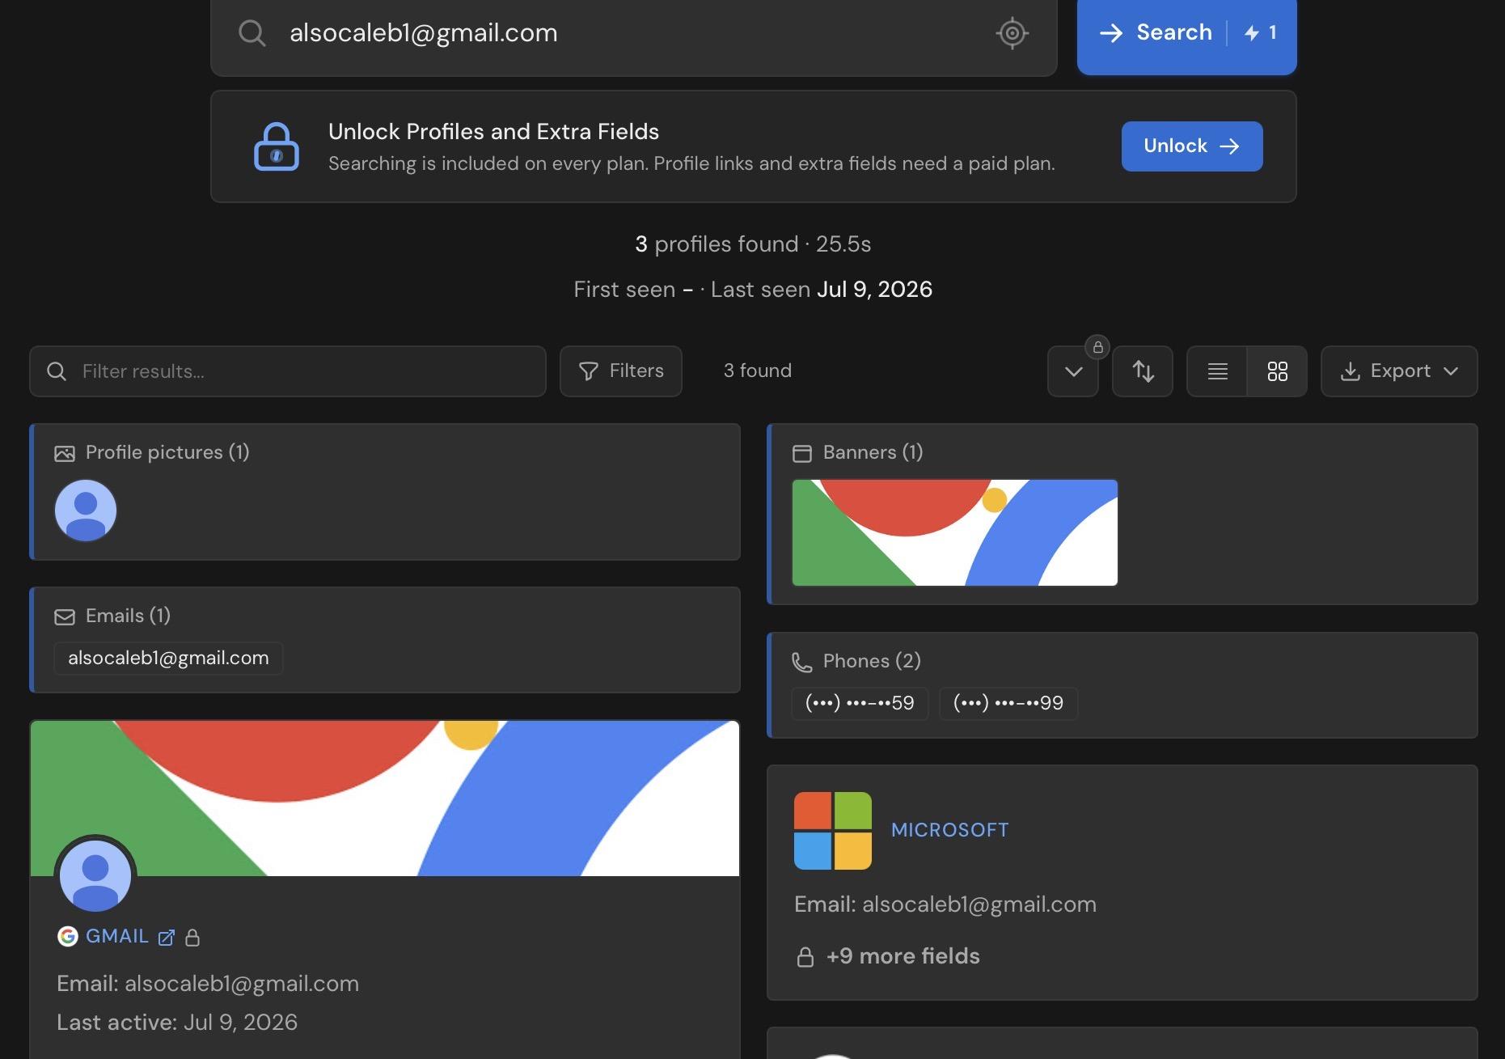Click the blue padlock unlock icon
This screenshot has height=1059, width=1505.
point(277,146)
